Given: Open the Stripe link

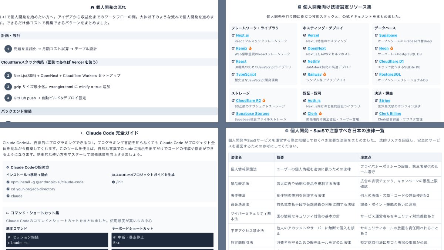Looking at the screenshot, I should click(x=384, y=100).
